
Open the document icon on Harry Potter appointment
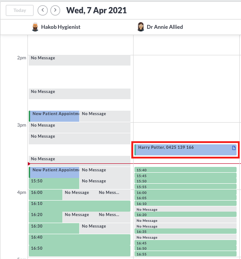234,148
